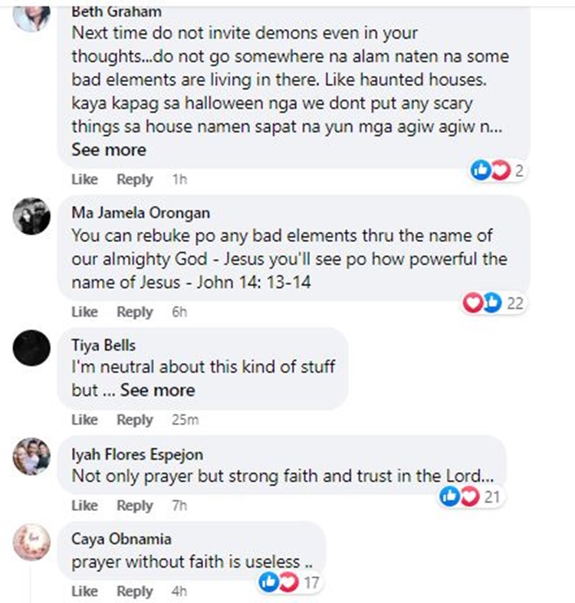Viewport: 575px width, 603px height.
Task: Show the 21 reactions on Iyah's comment
Action: (471, 496)
